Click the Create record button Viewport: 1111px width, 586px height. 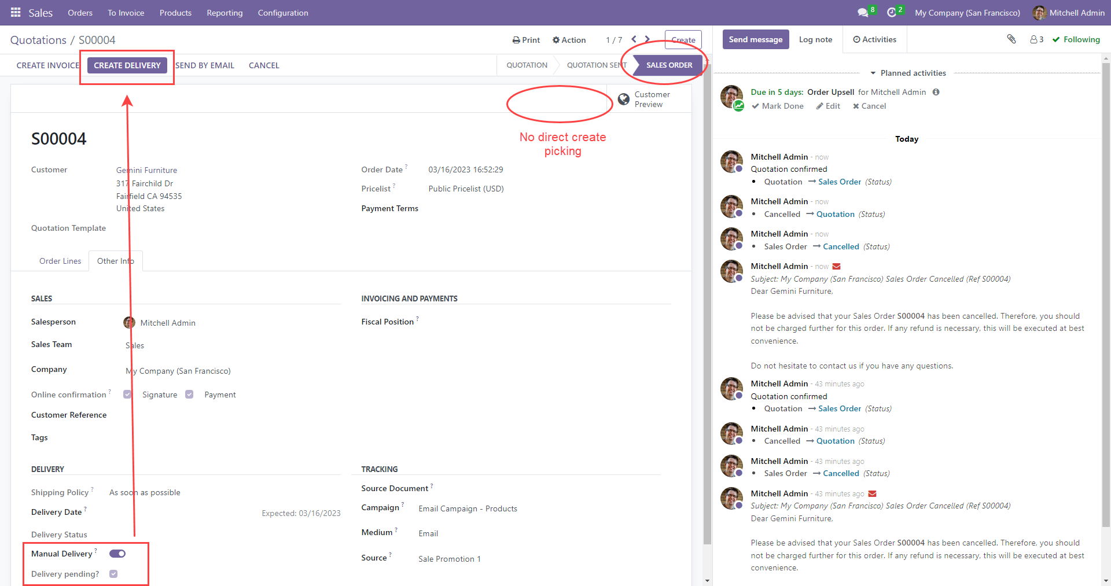[683, 40]
